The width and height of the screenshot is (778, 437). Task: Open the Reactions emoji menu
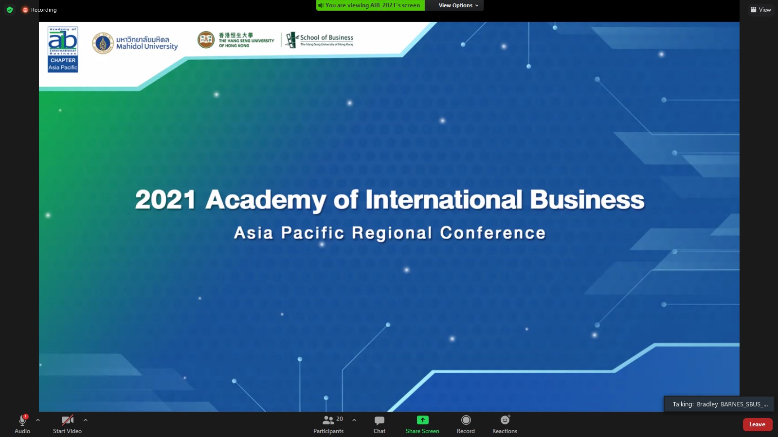[505, 424]
